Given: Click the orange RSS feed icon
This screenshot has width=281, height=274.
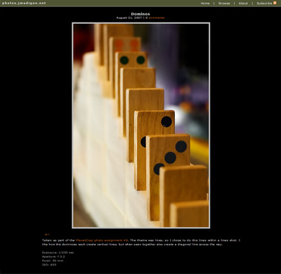Looking at the screenshot, I should pos(275,3).
